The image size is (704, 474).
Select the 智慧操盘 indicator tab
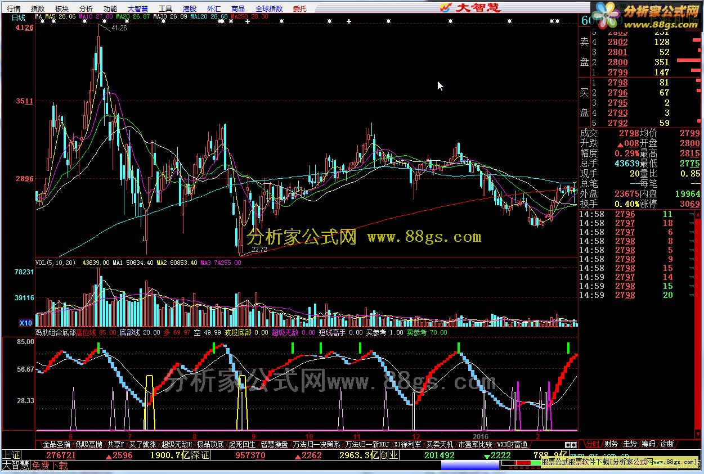tap(274, 444)
